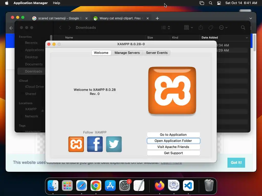Select XAMPP volume in Finder sidebar
Image resolution: width=262 pixels, height=196 pixels.
coord(31,109)
